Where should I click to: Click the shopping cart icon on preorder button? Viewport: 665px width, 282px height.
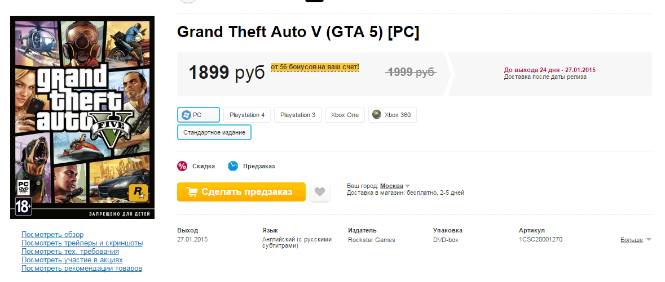[x=192, y=192]
